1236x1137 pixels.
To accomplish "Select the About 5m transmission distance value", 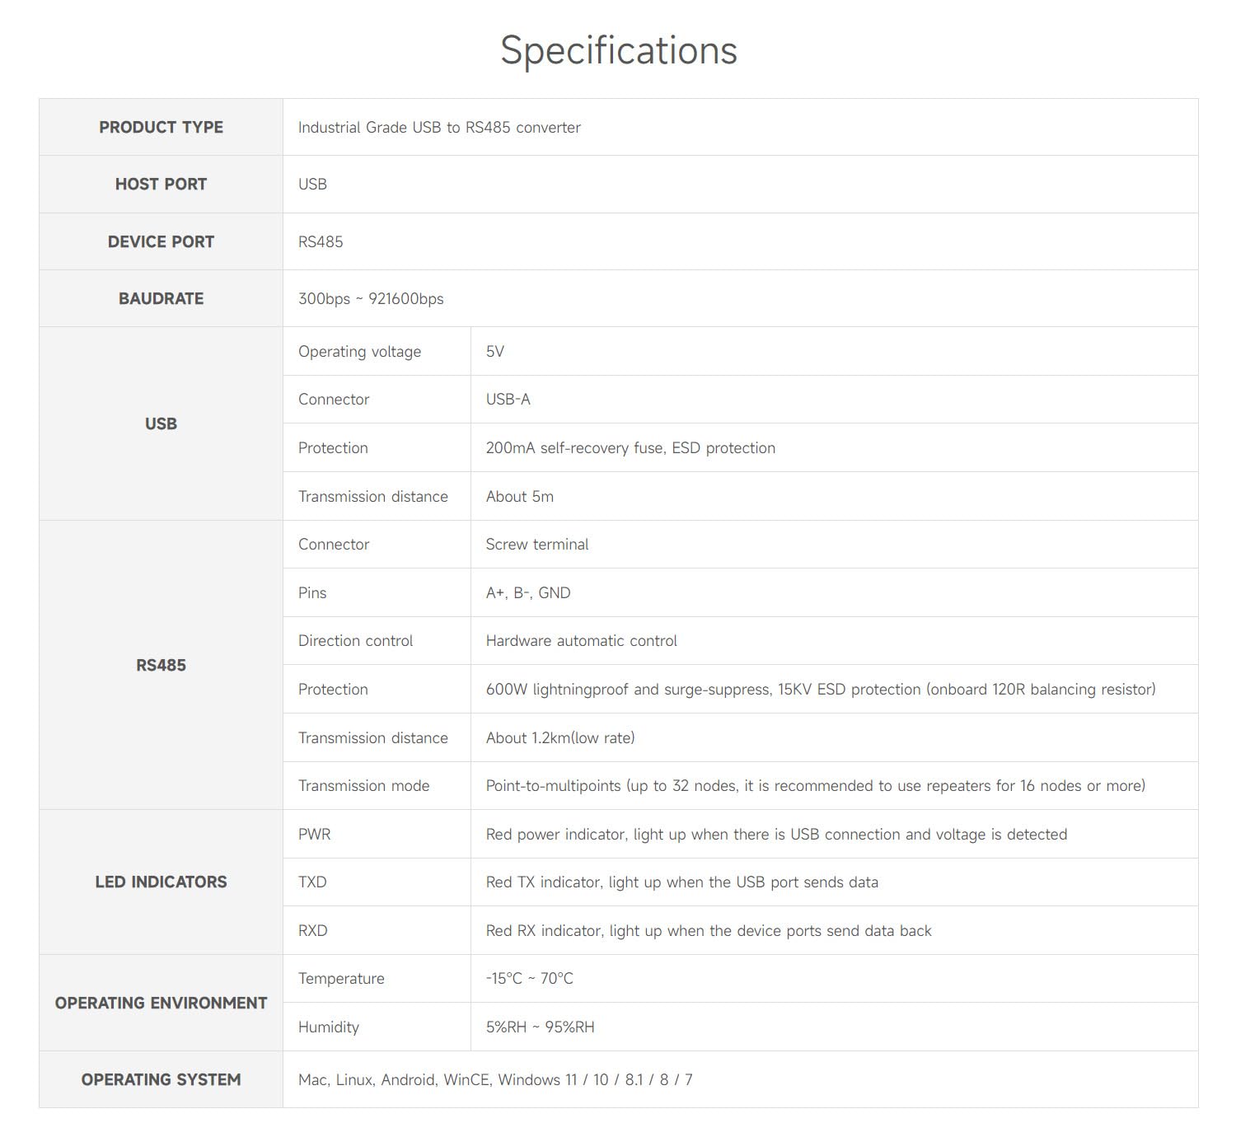I will 520,496.
